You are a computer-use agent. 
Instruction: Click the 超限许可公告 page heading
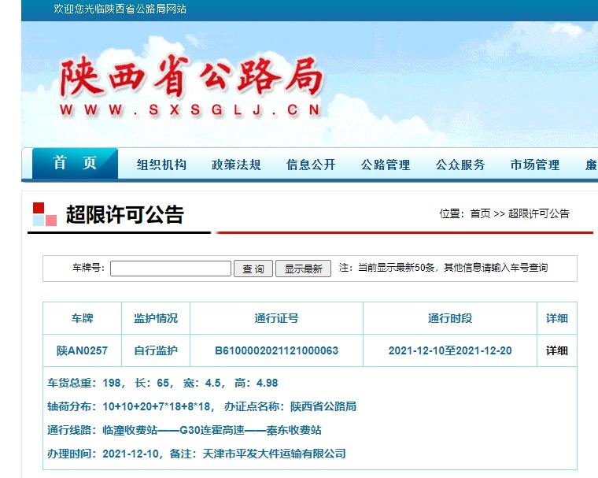click(x=125, y=214)
